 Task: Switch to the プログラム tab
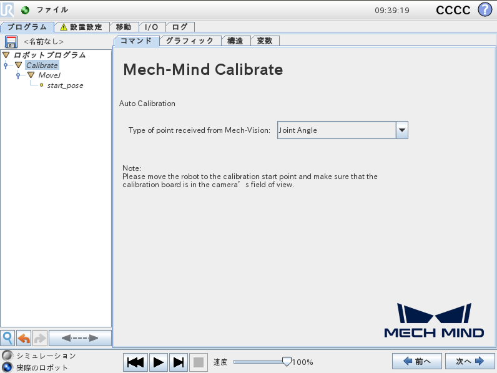27,27
